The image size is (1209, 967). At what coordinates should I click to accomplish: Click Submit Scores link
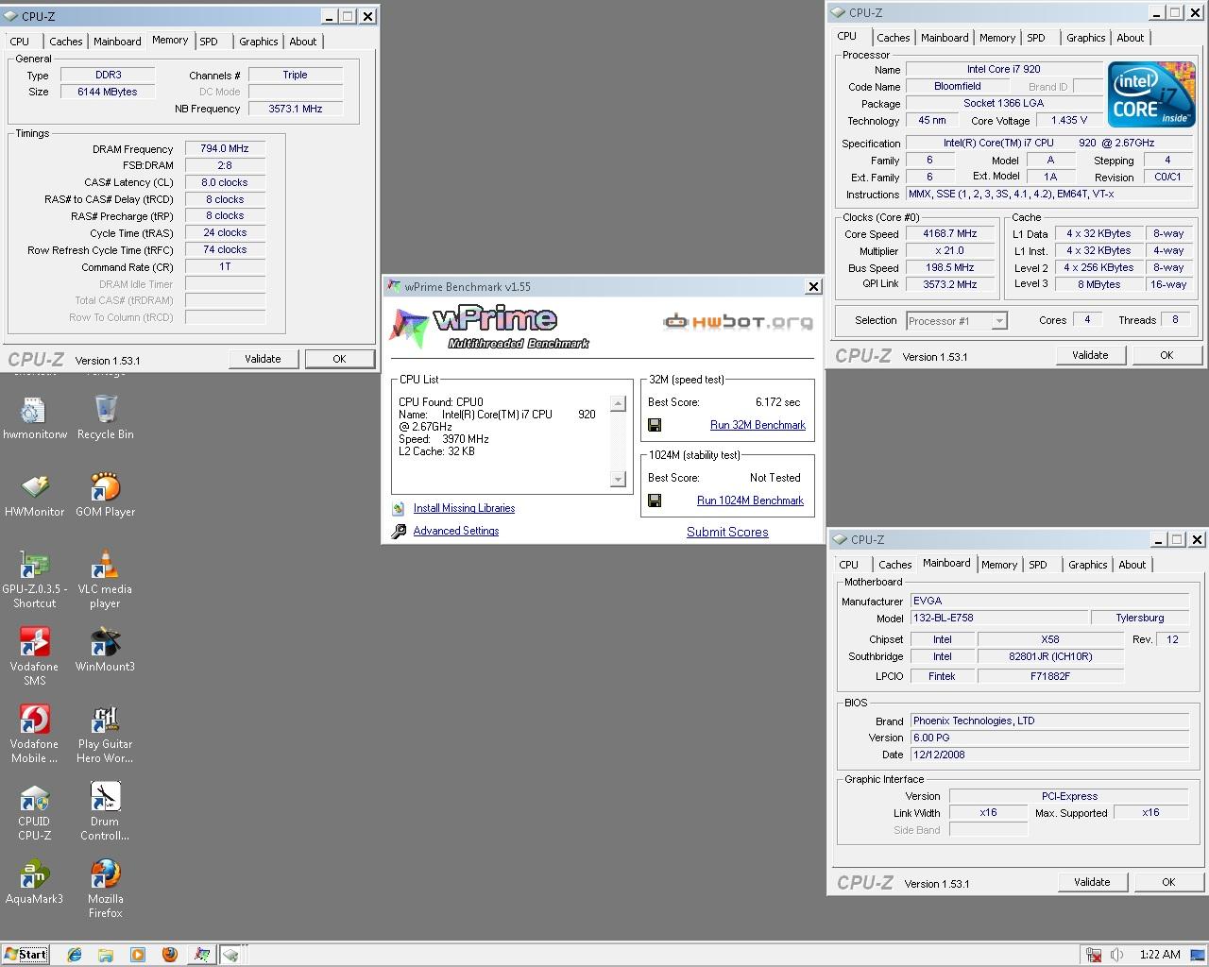(727, 532)
